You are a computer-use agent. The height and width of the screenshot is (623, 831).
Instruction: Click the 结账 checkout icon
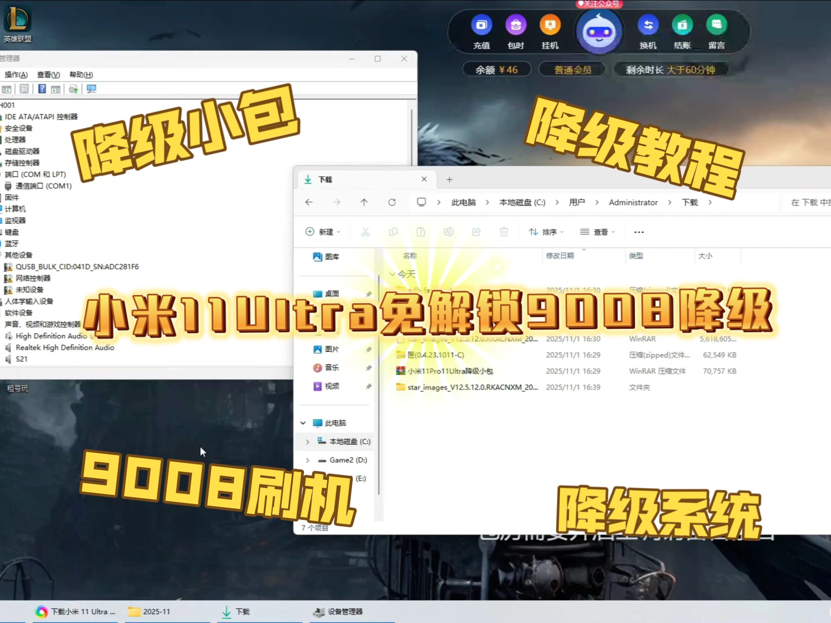click(682, 26)
